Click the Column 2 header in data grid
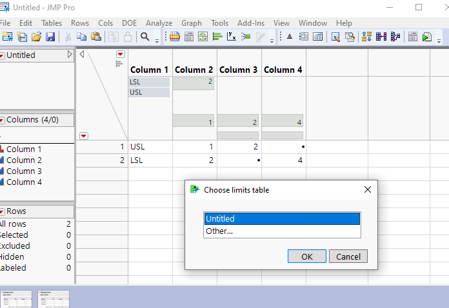This screenshot has width=449, height=308. coord(194,70)
